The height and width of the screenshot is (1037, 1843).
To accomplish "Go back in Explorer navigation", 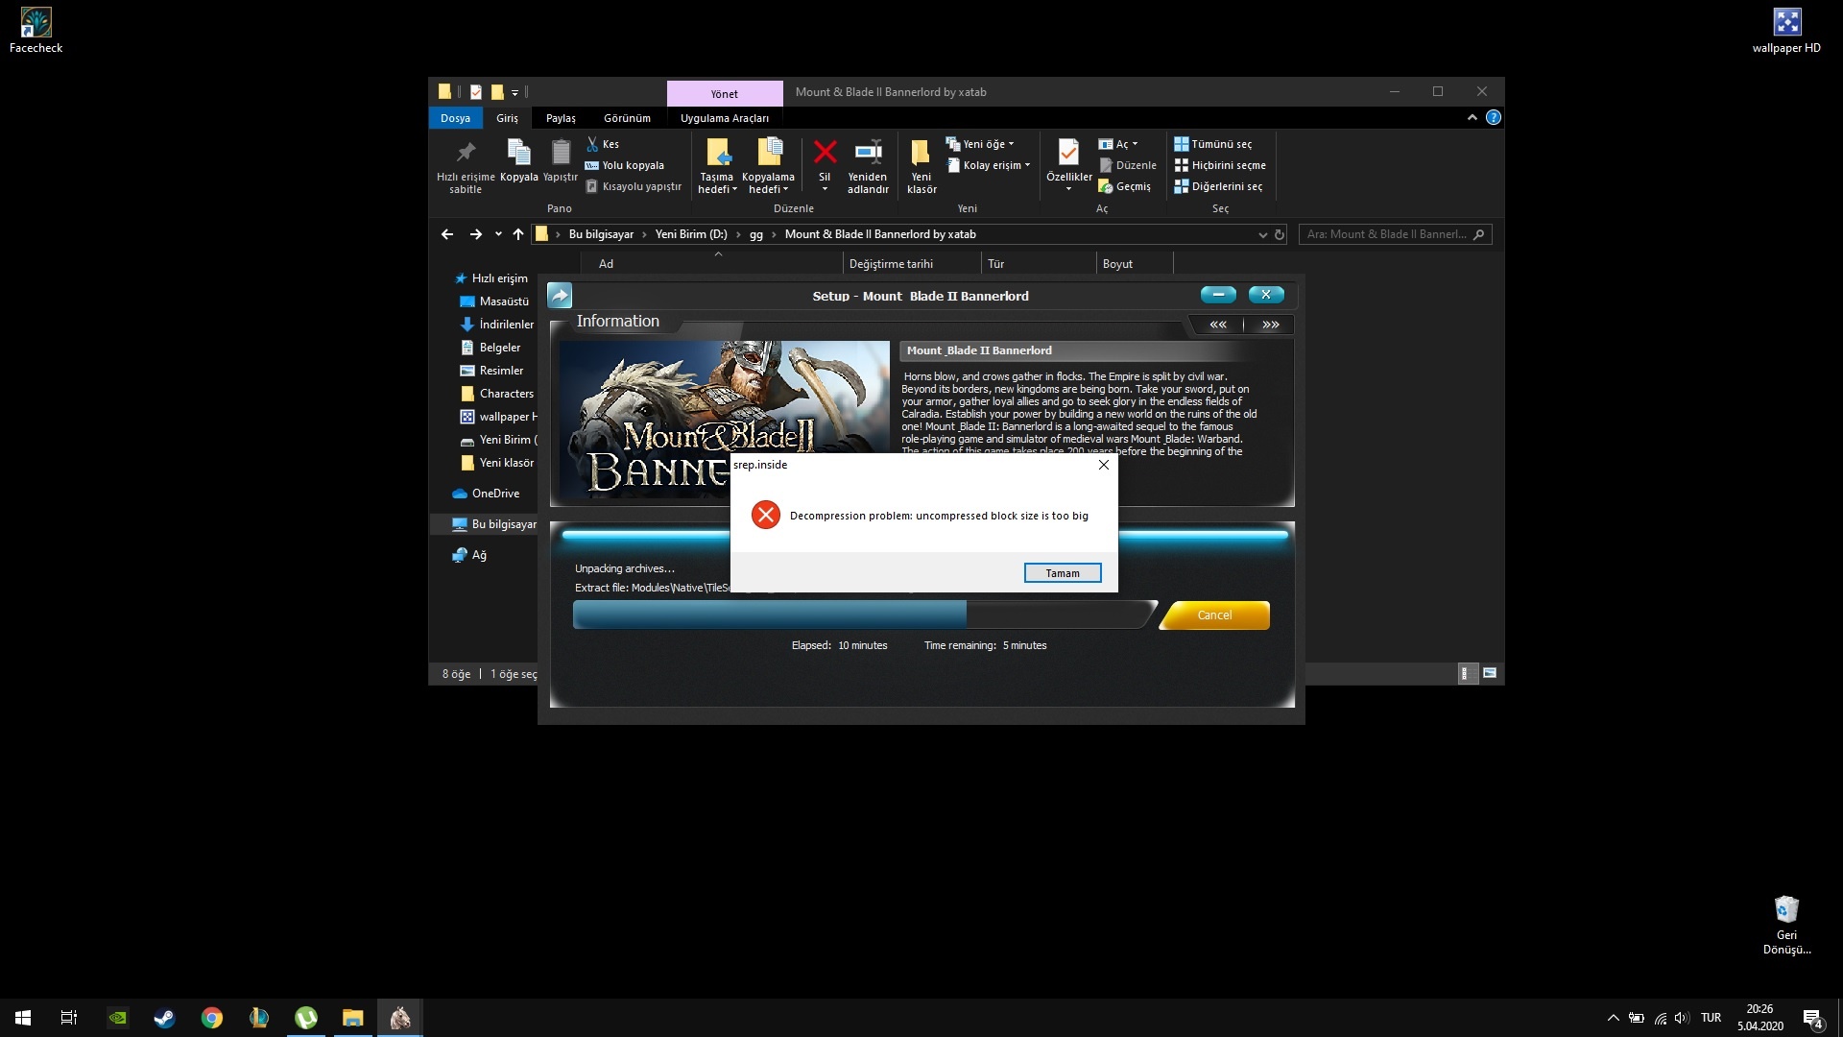I will click(447, 234).
